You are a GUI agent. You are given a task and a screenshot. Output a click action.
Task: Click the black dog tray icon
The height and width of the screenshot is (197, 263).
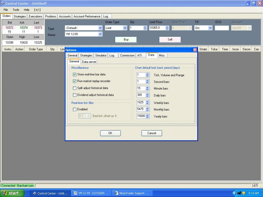239,193
